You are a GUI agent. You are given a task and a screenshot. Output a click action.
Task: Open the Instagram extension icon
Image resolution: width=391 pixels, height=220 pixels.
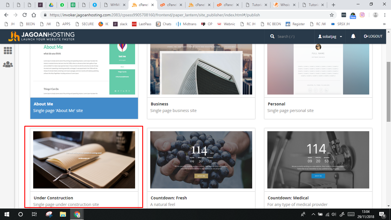tap(362, 15)
